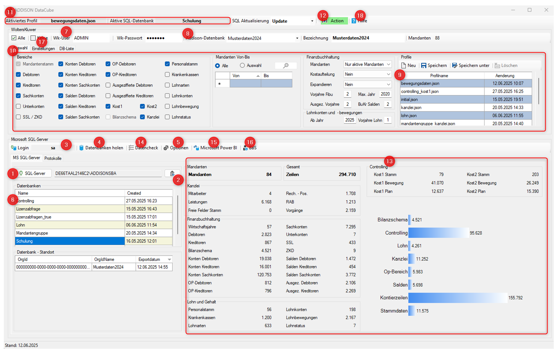Open the Mandanten Nur aktive Mandanten dropdown

coord(388,64)
